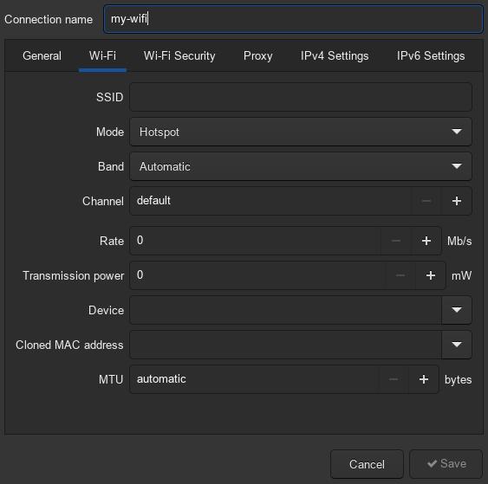Open the Mode dropdown showing Hotspot

click(x=301, y=132)
